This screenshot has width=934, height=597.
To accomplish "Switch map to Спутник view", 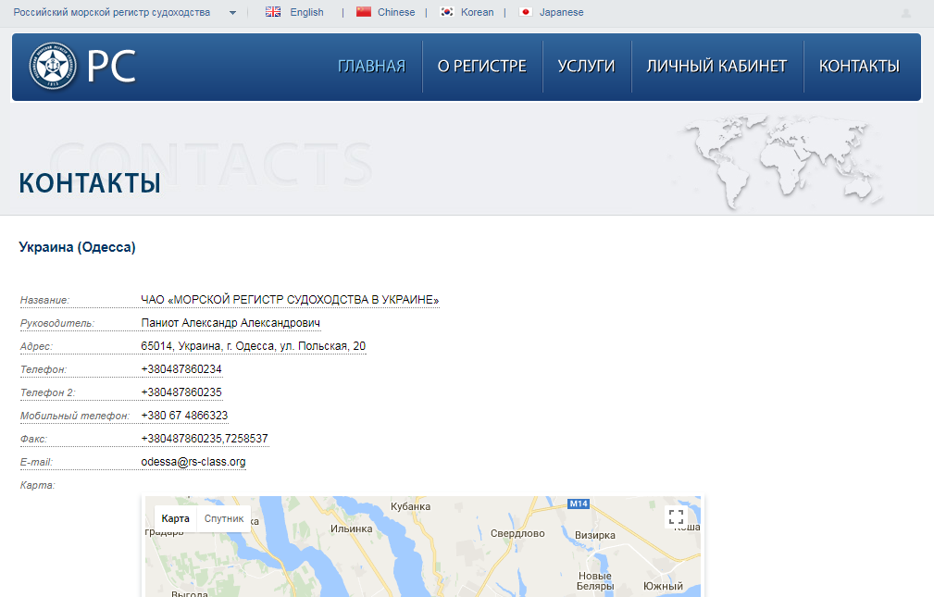I will pyautogui.click(x=224, y=518).
